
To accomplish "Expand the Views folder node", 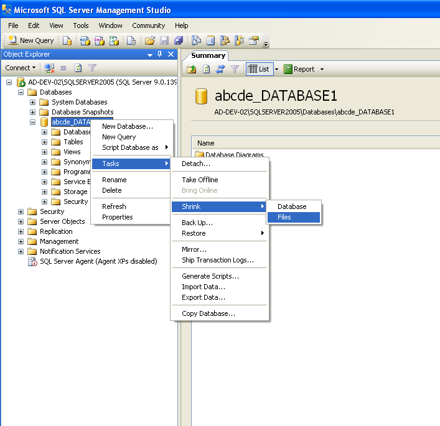I will click(44, 152).
